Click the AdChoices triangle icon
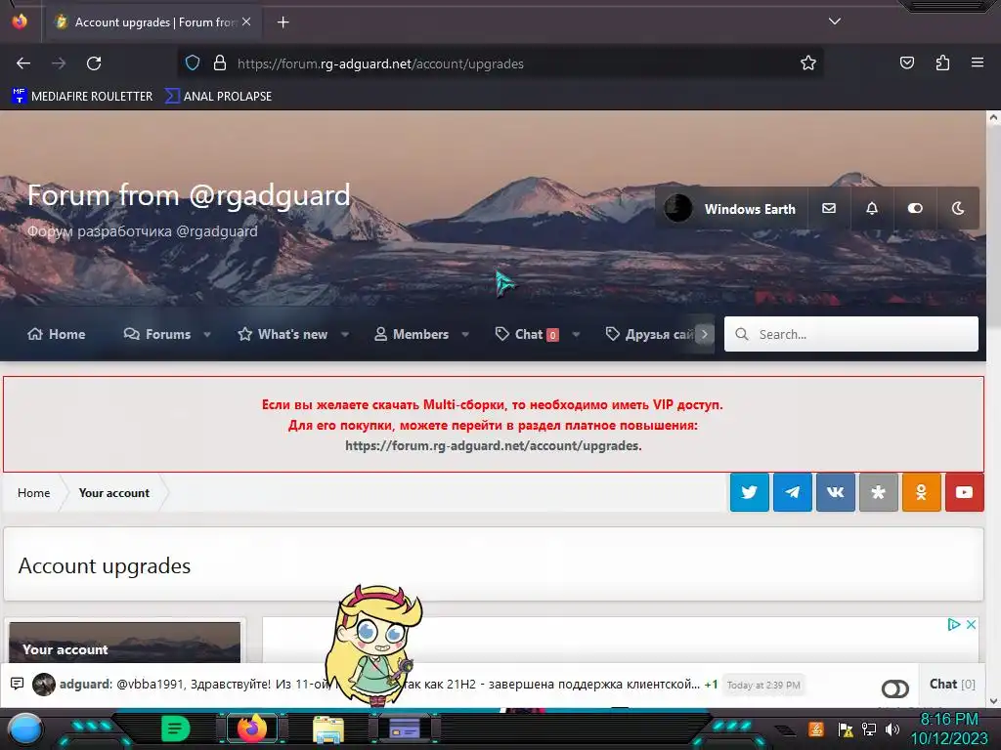 coord(954,624)
